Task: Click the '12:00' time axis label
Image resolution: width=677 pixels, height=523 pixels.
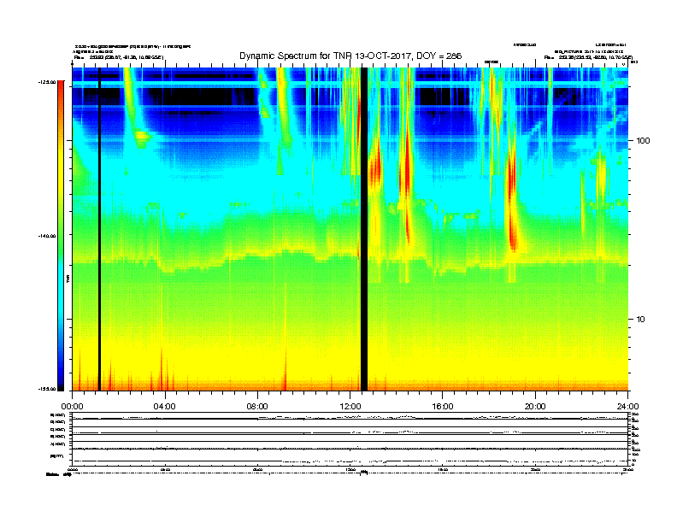Action: (x=350, y=407)
